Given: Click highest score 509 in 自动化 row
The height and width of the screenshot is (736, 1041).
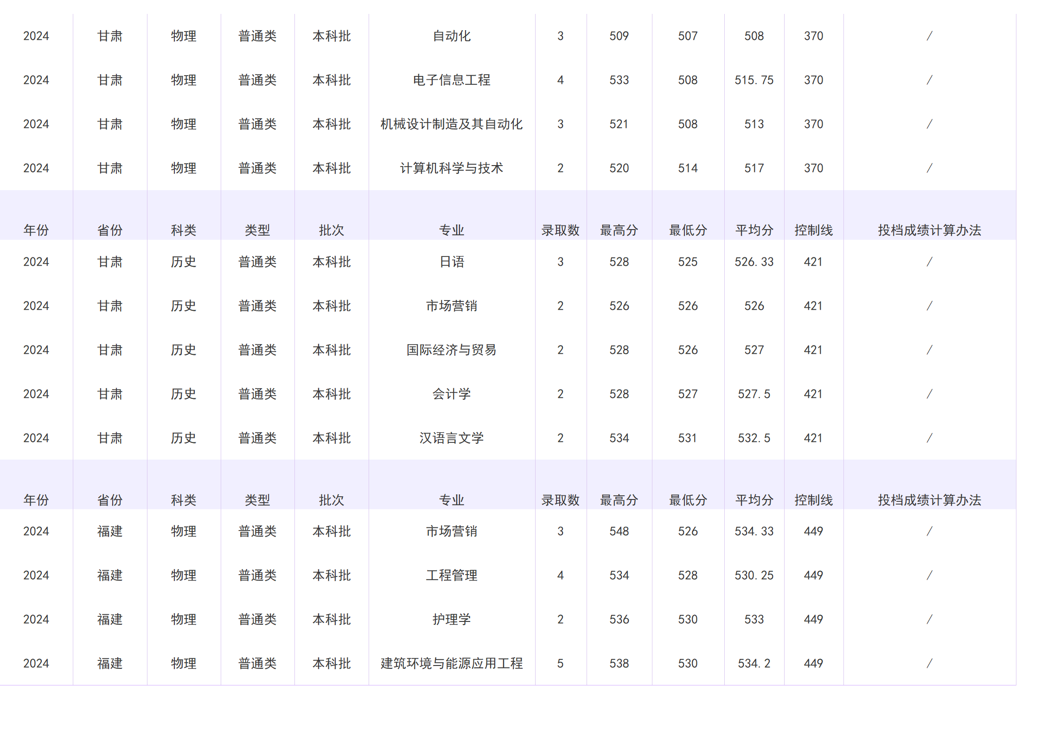Looking at the screenshot, I should pos(619,36).
